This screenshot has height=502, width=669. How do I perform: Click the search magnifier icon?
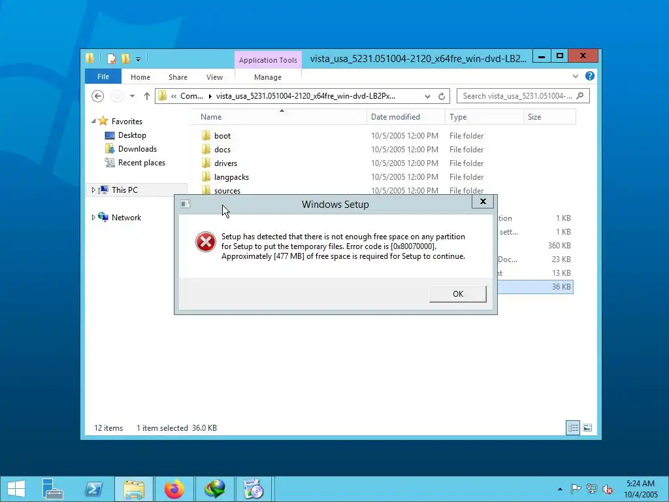coord(580,96)
